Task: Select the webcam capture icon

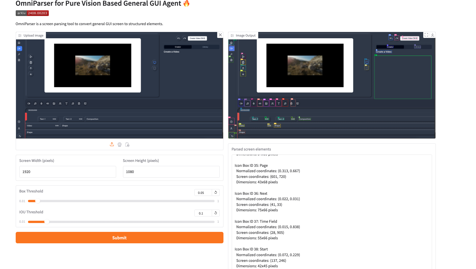Action: 120,144
